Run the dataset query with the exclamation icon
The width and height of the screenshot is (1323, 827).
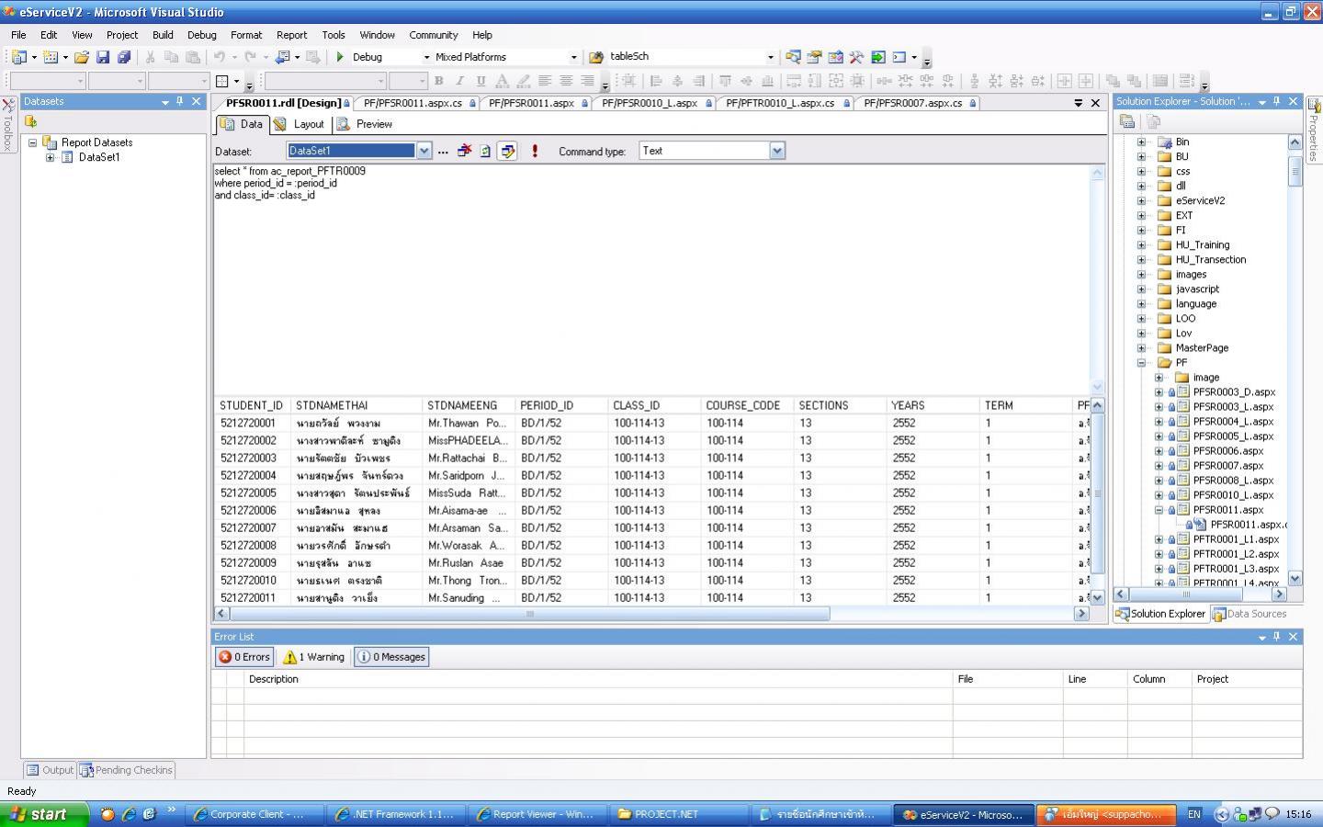click(535, 151)
